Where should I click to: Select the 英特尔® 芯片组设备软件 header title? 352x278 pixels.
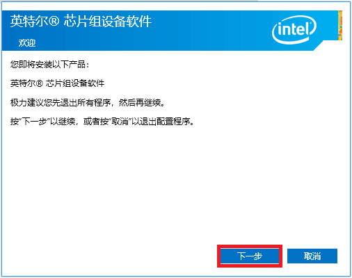[x=81, y=22]
